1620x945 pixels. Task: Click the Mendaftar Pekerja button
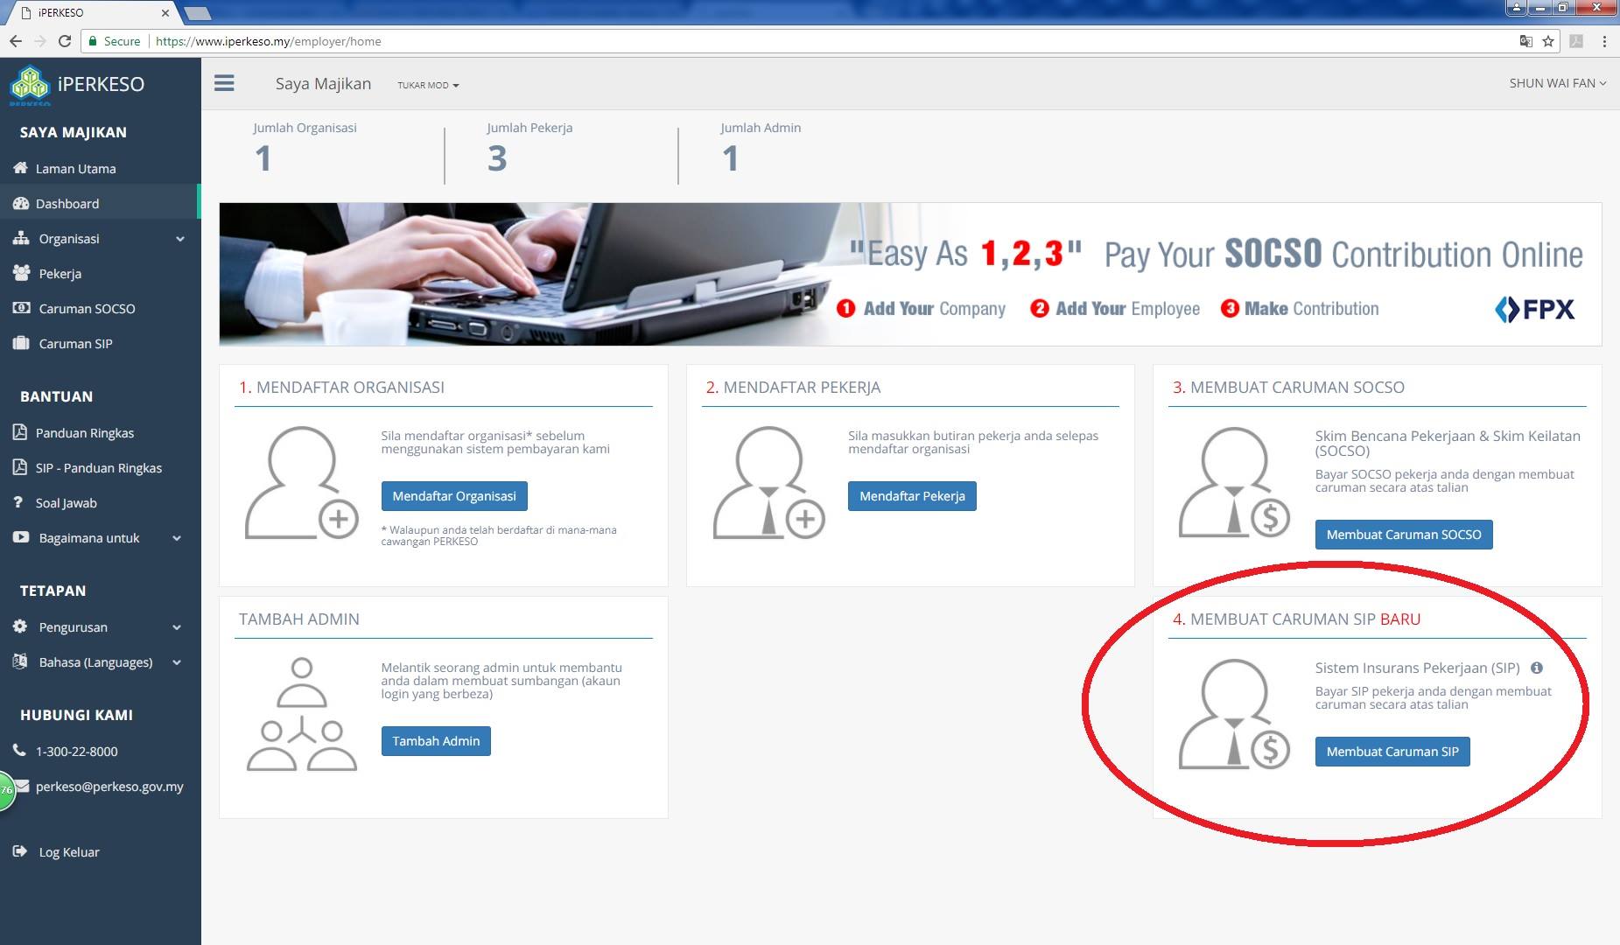[x=912, y=496]
